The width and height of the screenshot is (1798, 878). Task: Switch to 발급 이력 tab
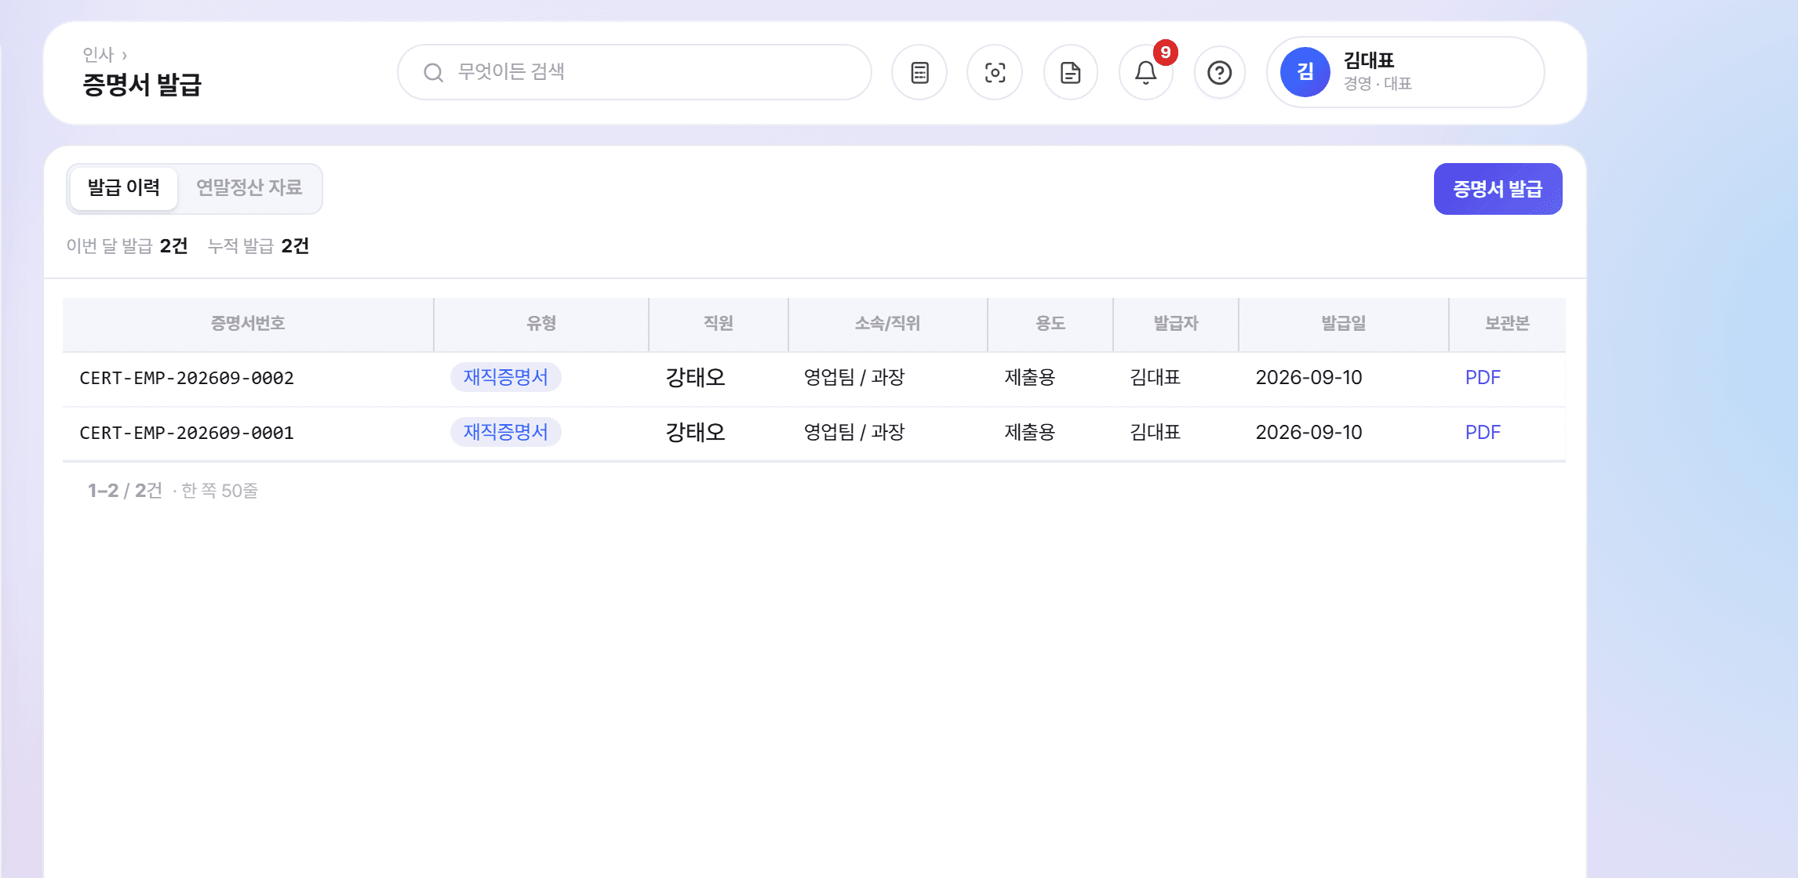coord(124,188)
